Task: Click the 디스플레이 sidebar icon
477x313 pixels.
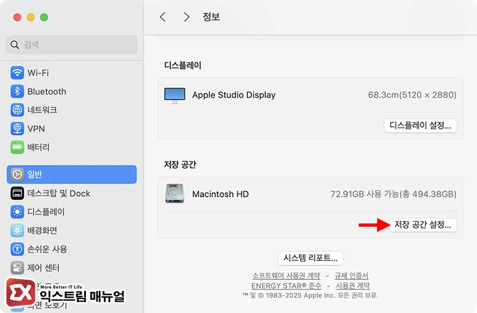Action: 17,212
